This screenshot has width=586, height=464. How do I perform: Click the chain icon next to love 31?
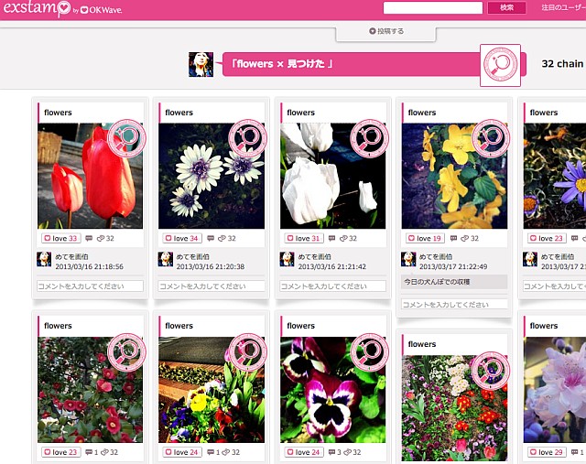pyautogui.click(x=343, y=238)
